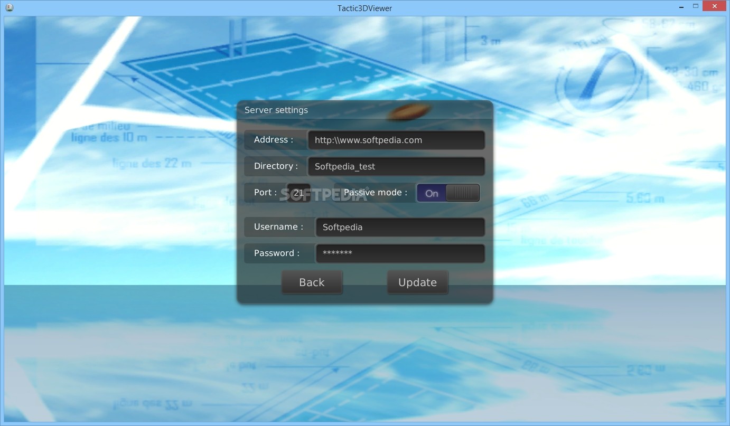Click the "Server settings" heading text
The image size is (730, 426).
pyautogui.click(x=276, y=110)
